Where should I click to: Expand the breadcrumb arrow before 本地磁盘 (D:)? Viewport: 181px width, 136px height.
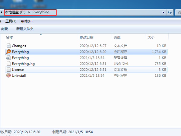coord(2,12)
